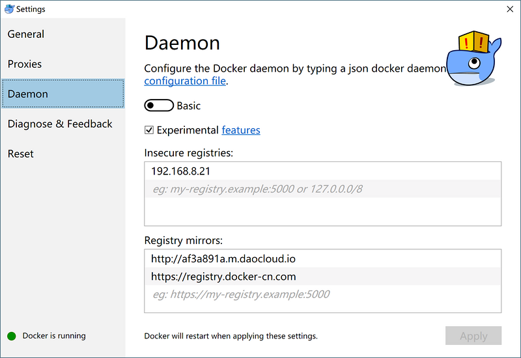Viewport: 521px width, 358px height.
Task: Toggle the Basic mode switch
Action: pyautogui.click(x=159, y=105)
